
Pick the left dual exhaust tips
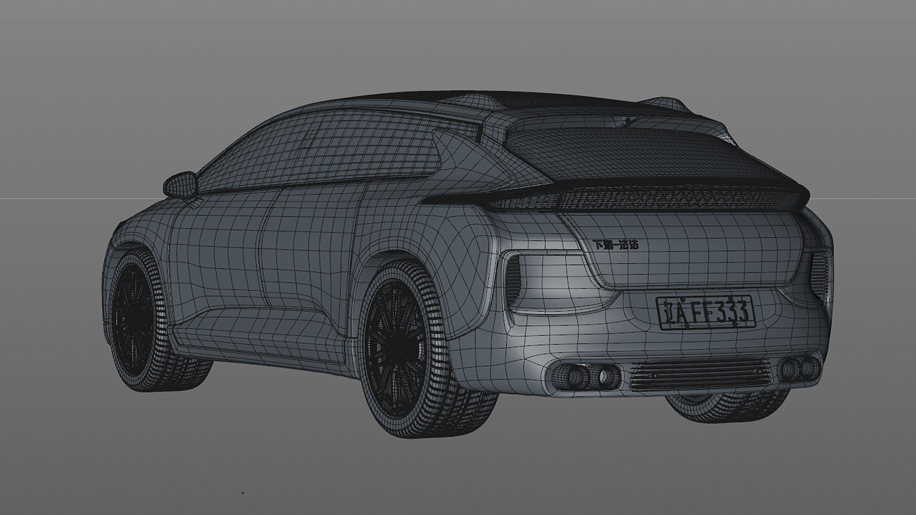pos(587,376)
